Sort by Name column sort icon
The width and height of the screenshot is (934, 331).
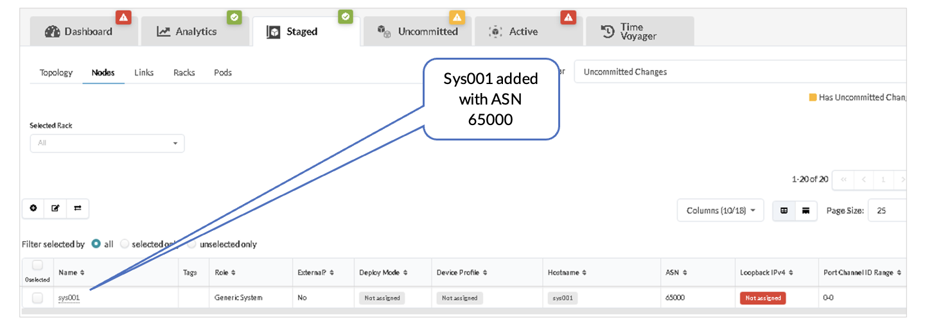coord(82,273)
